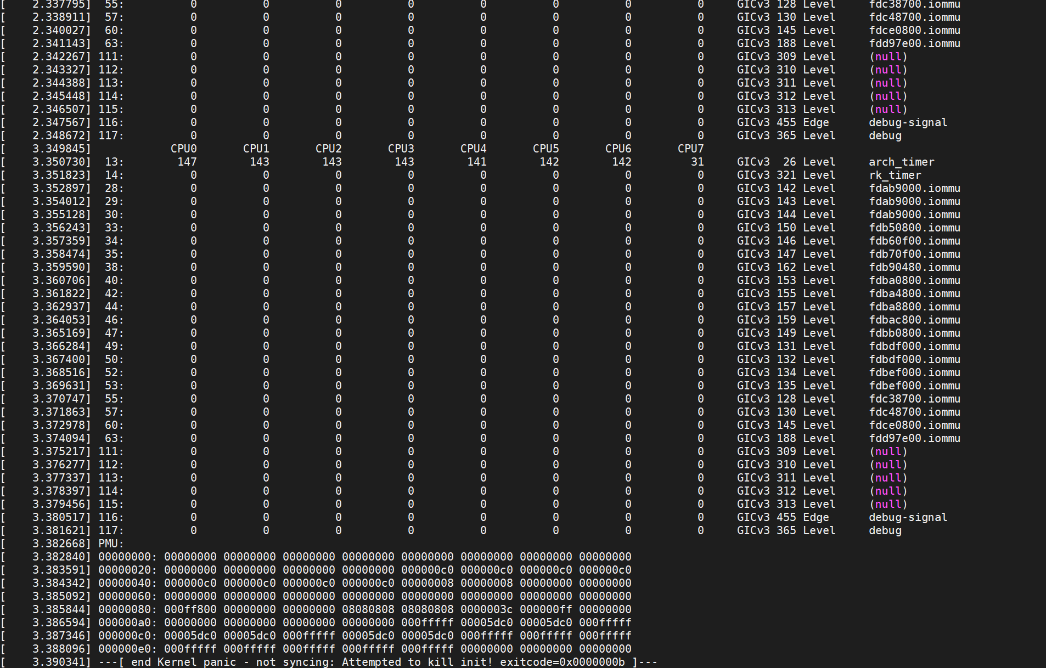Click the 'rk_timer' interrupt name

tap(895, 175)
